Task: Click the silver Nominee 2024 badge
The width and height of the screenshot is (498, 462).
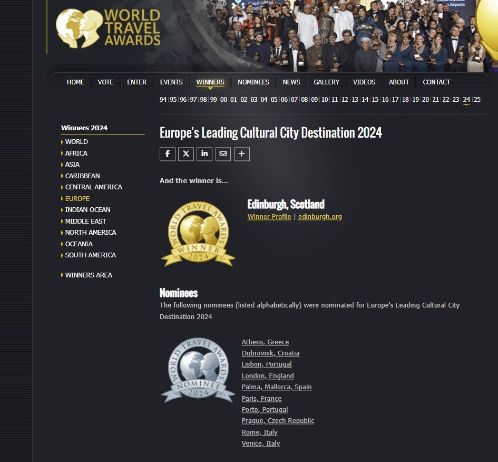Action: coord(198,370)
